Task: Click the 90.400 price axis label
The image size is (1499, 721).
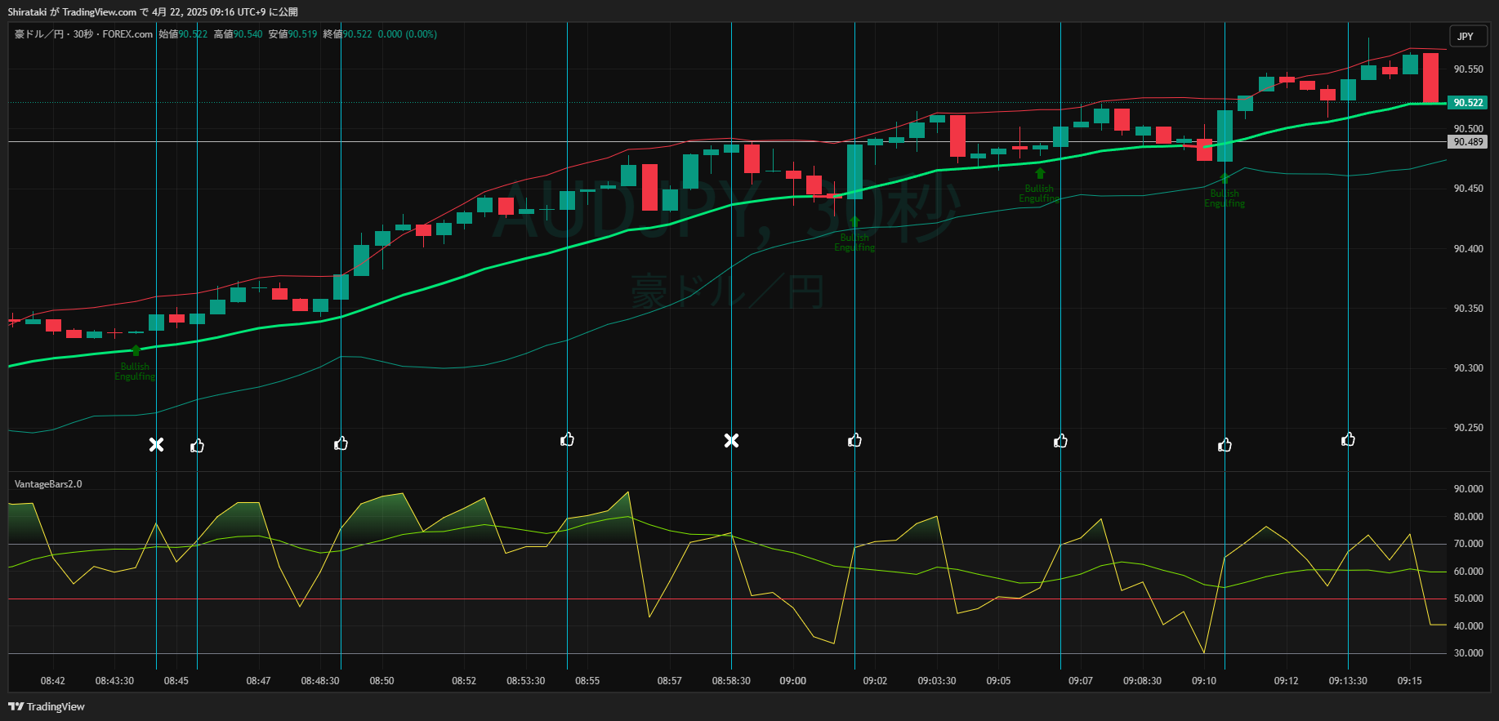Action: click(1468, 249)
